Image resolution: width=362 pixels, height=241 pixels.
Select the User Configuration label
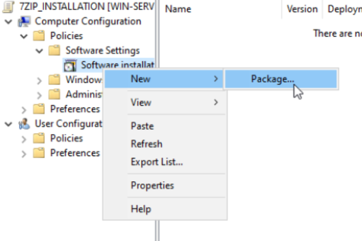[69, 123]
